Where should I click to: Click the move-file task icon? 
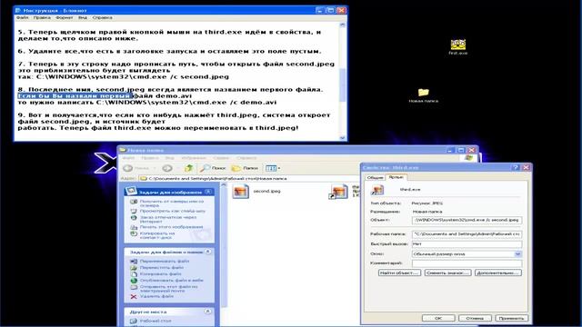coord(134,267)
